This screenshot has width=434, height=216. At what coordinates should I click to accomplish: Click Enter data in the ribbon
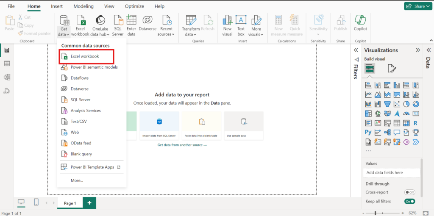131,26
